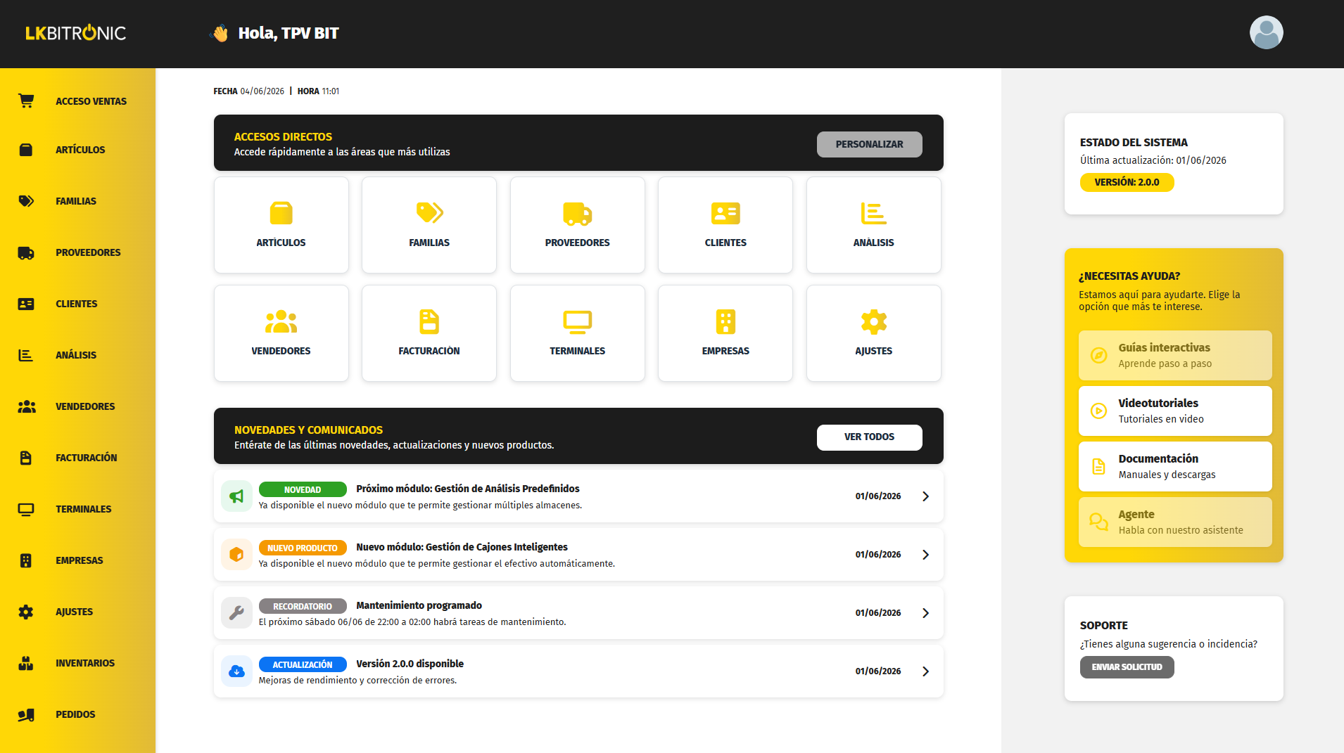Click the waving hand icon beside Hola greeting
Screen dimensions: 1344x753
[220, 33]
